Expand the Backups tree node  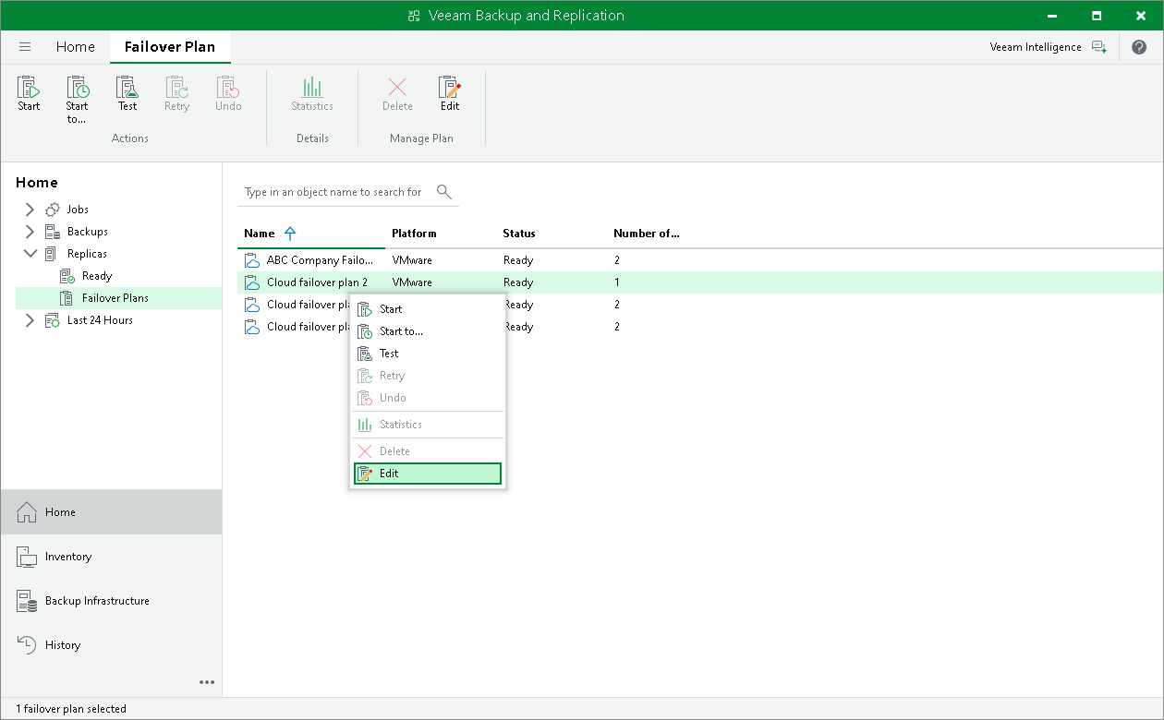tap(30, 232)
